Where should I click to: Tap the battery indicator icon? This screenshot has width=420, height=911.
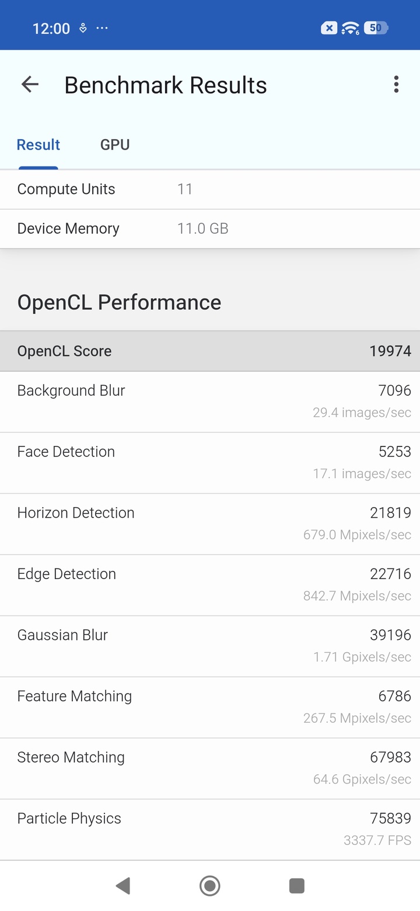[376, 28]
